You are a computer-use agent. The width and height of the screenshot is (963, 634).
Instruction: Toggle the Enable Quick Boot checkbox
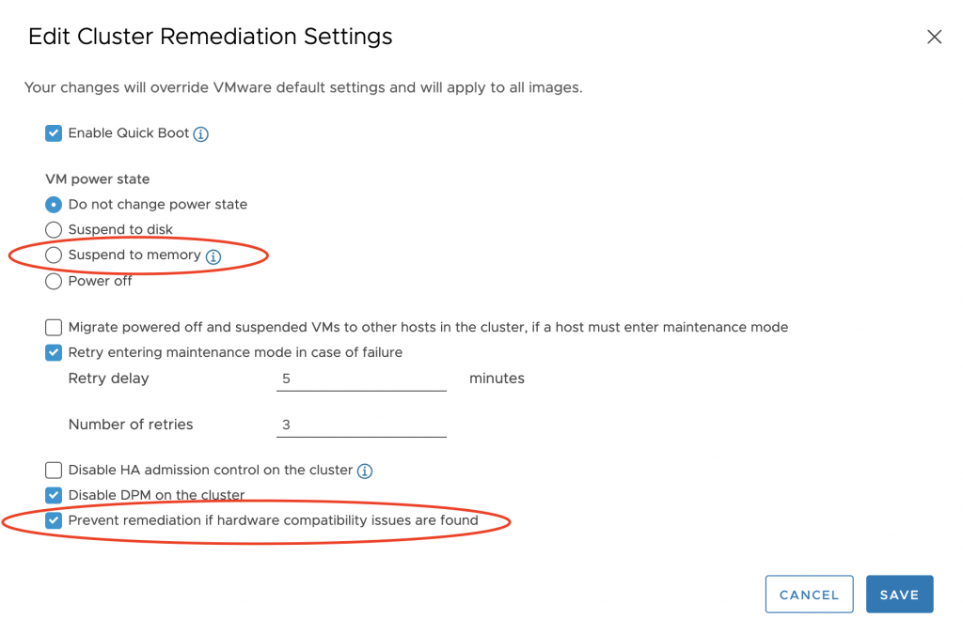pyautogui.click(x=54, y=133)
